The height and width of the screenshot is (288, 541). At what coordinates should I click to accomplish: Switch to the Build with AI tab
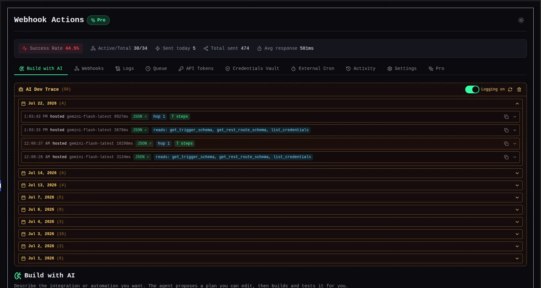tap(41, 69)
